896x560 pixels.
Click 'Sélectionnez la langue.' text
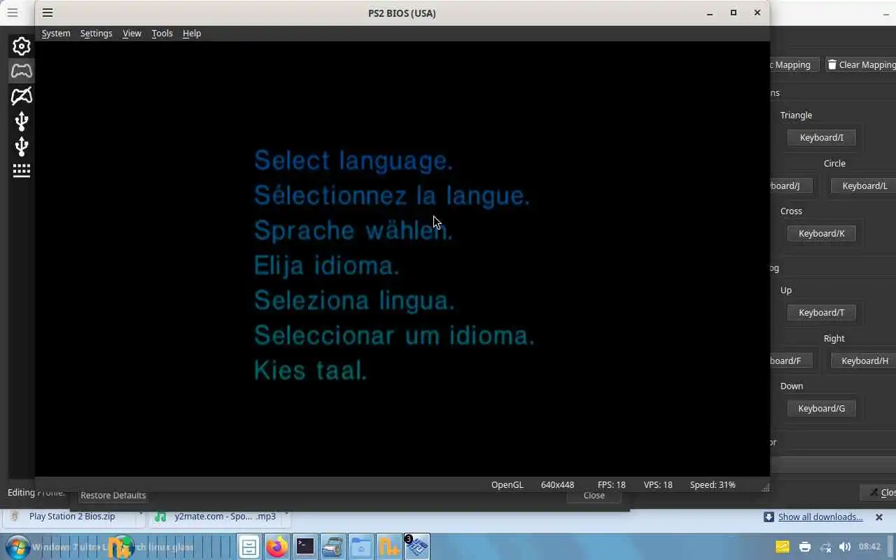(x=392, y=195)
